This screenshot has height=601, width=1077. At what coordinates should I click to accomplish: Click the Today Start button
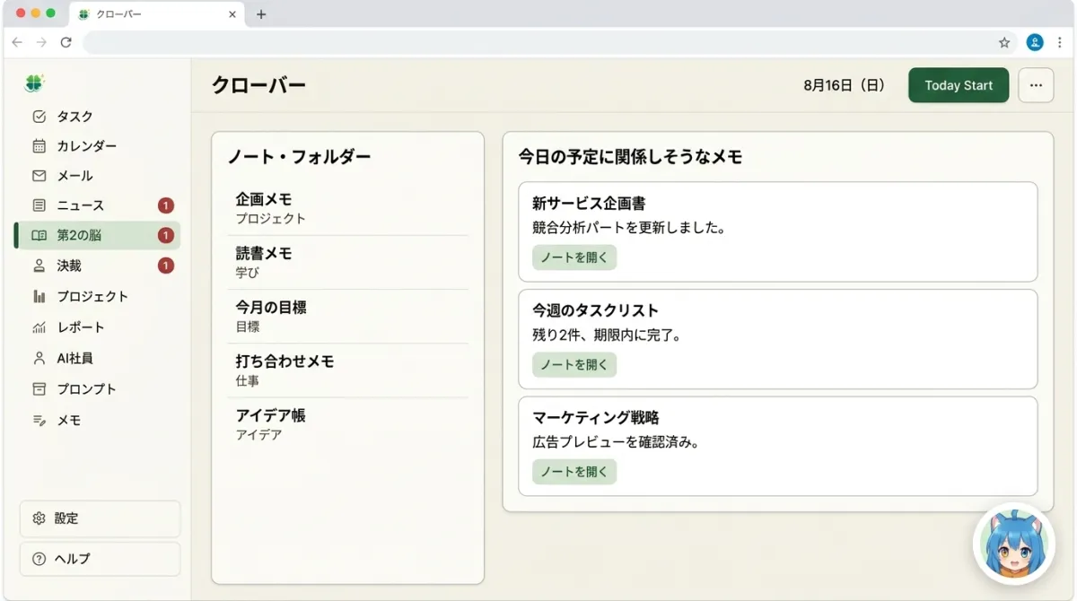coord(959,85)
